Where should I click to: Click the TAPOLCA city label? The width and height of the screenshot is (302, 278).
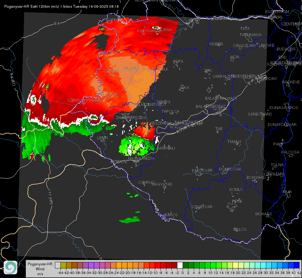point(171,111)
